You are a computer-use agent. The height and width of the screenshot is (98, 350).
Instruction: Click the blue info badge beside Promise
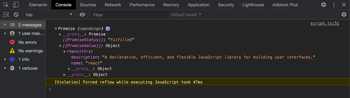pos(108,28)
